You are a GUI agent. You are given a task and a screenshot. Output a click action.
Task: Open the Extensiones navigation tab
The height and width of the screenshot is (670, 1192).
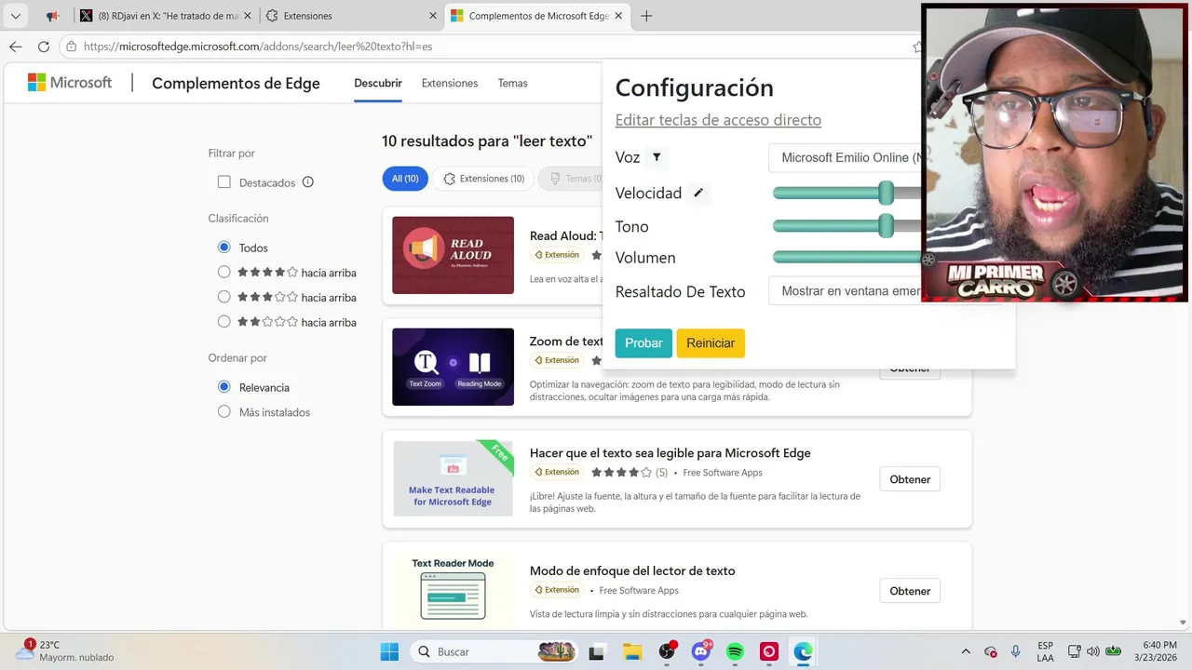point(450,83)
